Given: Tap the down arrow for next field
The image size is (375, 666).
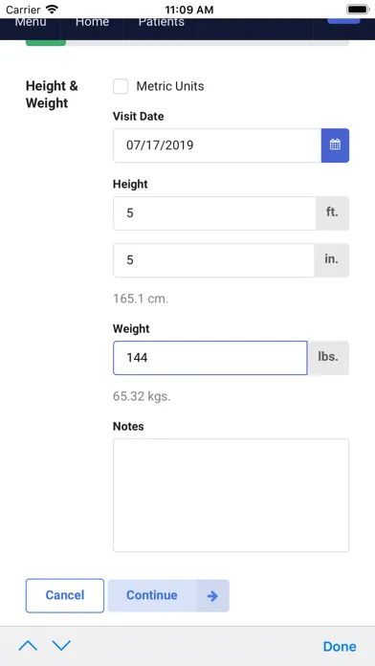Looking at the screenshot, I should click(61, 646).
